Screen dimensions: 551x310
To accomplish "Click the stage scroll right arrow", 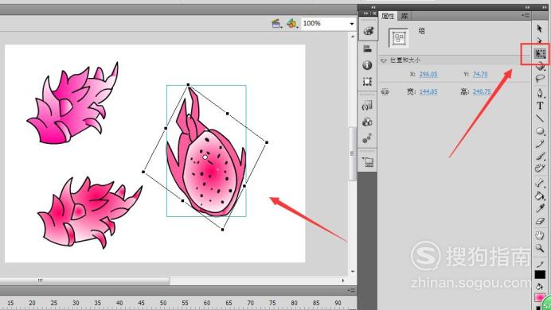I will click(343, 281).
